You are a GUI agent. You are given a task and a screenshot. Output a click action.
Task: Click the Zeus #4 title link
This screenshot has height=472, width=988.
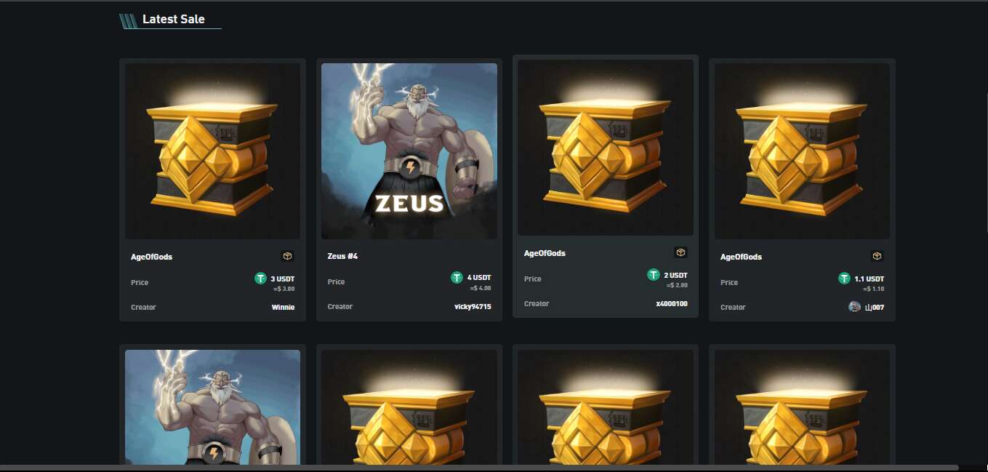coord(342,256)
